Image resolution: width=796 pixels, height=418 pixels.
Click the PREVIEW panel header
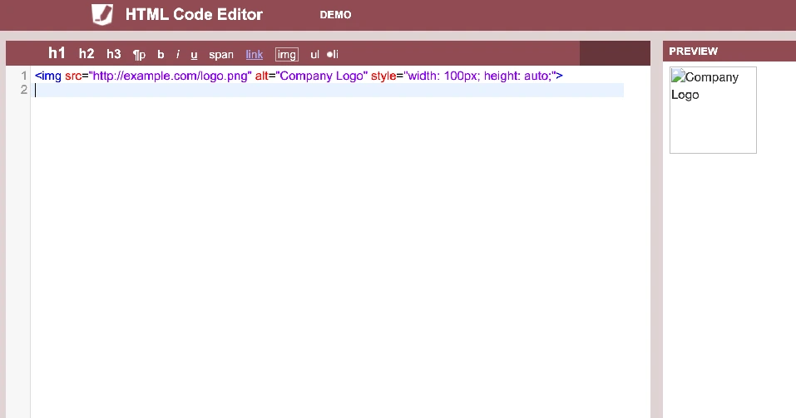click(x=729, y=52)
